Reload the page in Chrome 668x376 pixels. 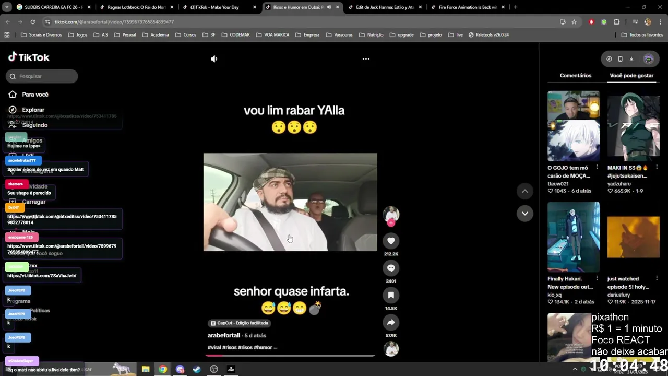[32, 22]
